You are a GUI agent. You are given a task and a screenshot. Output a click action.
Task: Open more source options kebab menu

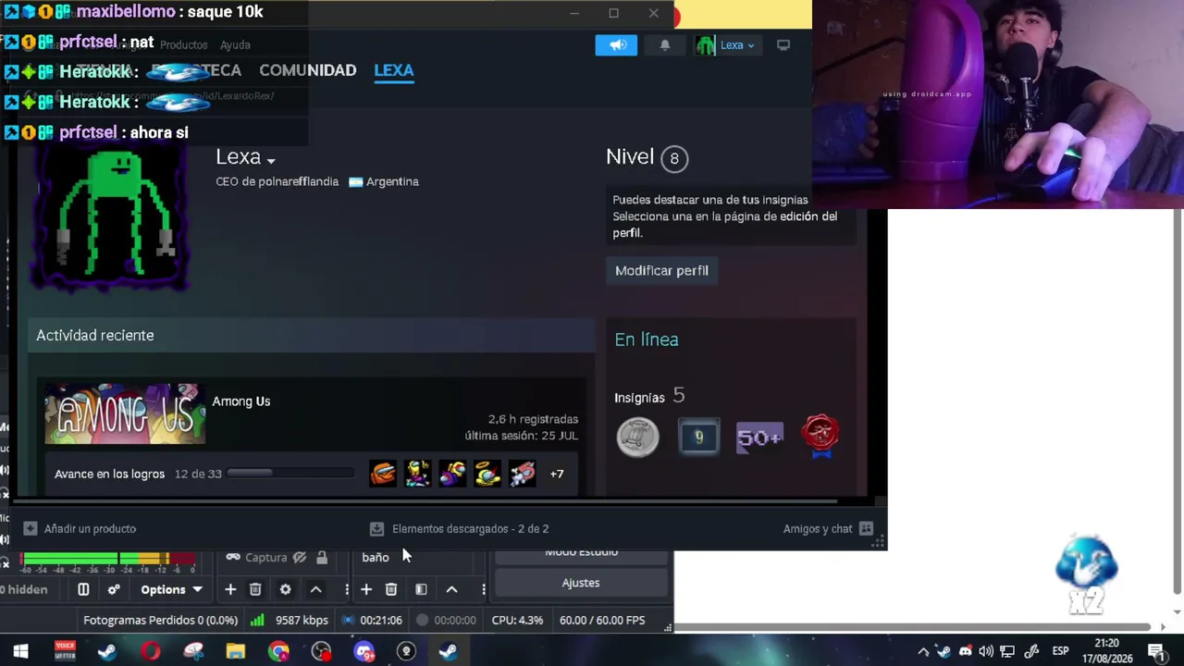tap(347, 590)
